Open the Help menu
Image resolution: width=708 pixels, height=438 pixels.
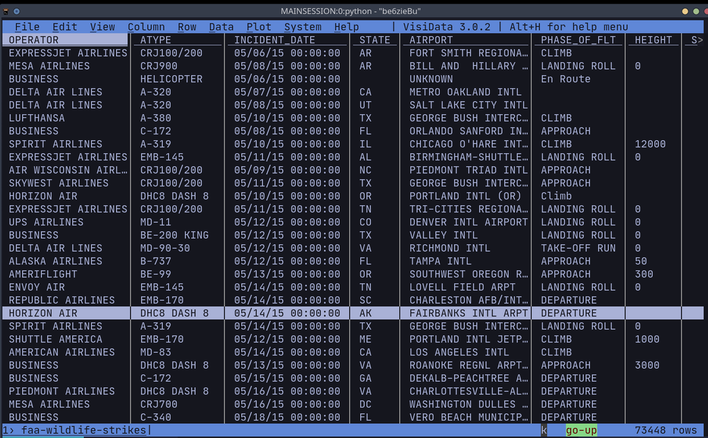(346, 27)
